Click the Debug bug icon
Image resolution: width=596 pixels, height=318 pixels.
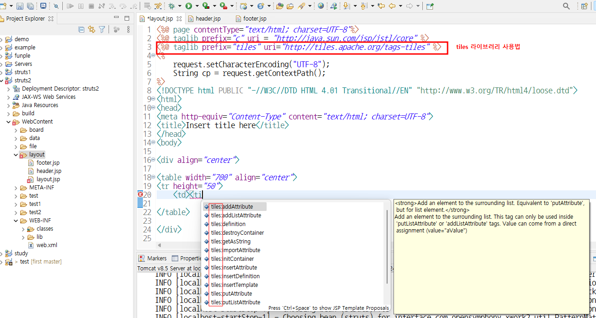coord(171,6)
